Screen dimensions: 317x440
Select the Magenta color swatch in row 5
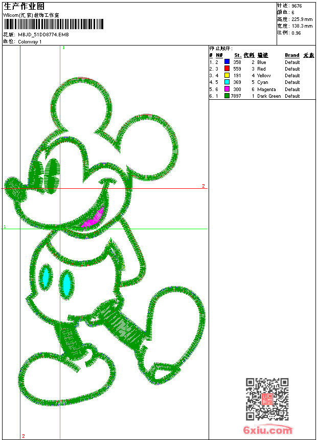coord(227,89)
